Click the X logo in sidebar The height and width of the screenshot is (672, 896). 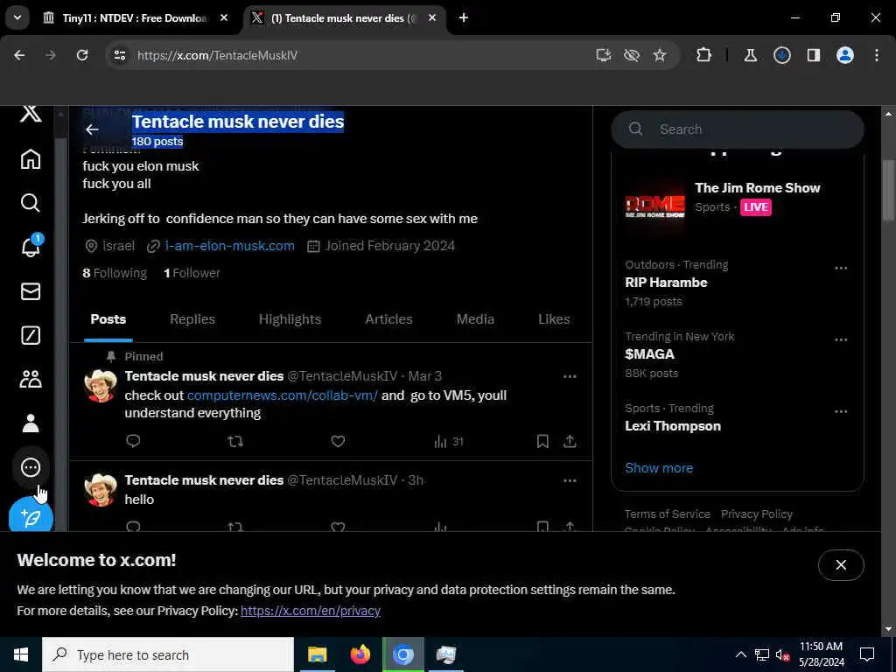[31, 114]
